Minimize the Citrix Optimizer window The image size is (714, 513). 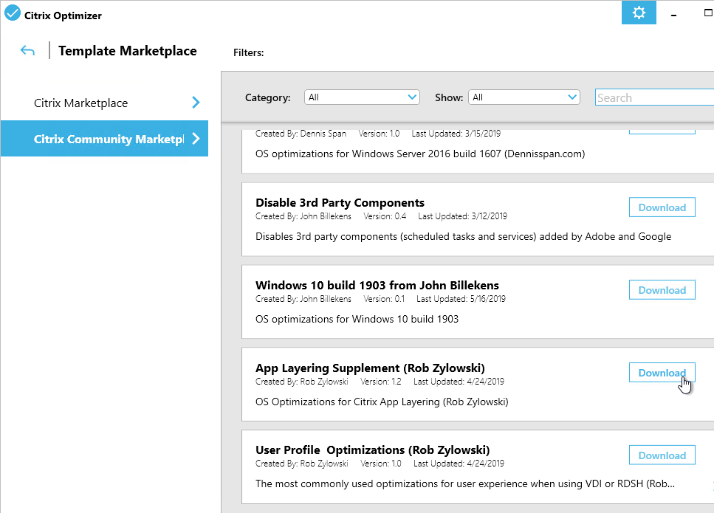673,15
